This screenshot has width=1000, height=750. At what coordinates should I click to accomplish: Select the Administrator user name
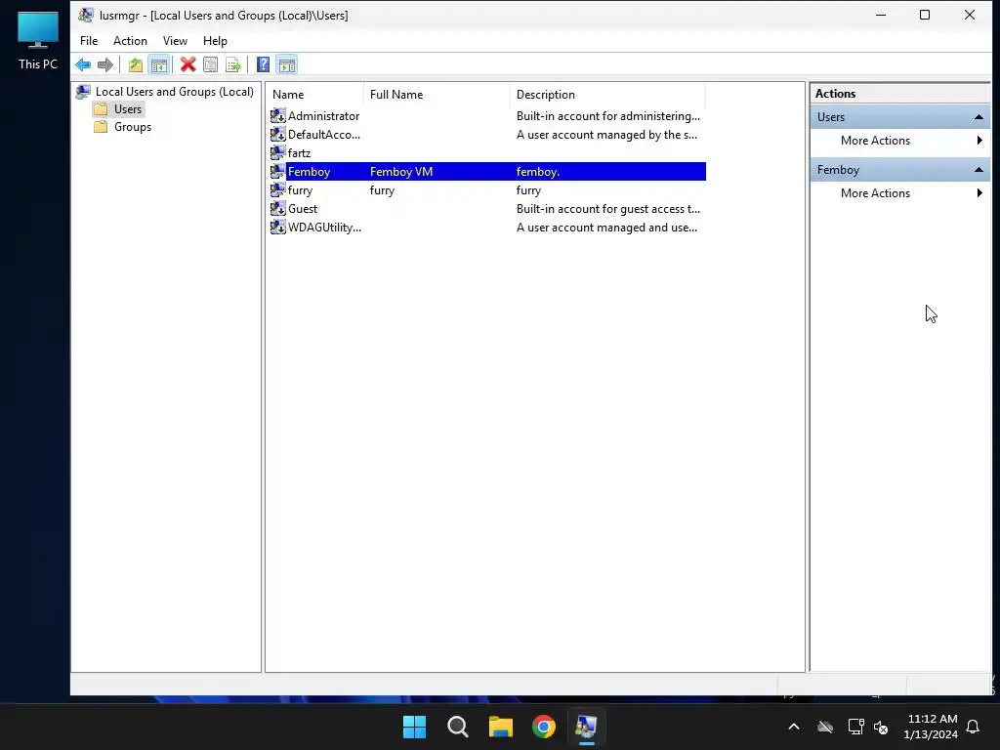tap(323, 116)
